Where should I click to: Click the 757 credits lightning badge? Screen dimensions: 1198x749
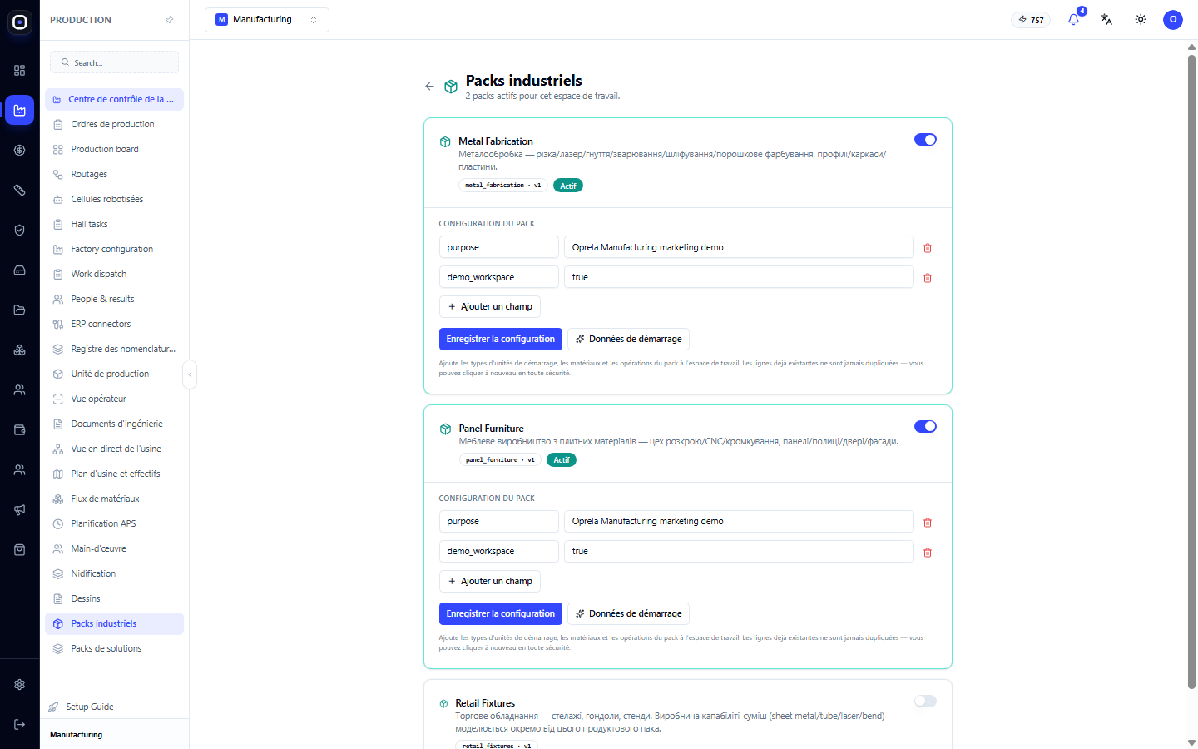click(x=1031, y=20)
